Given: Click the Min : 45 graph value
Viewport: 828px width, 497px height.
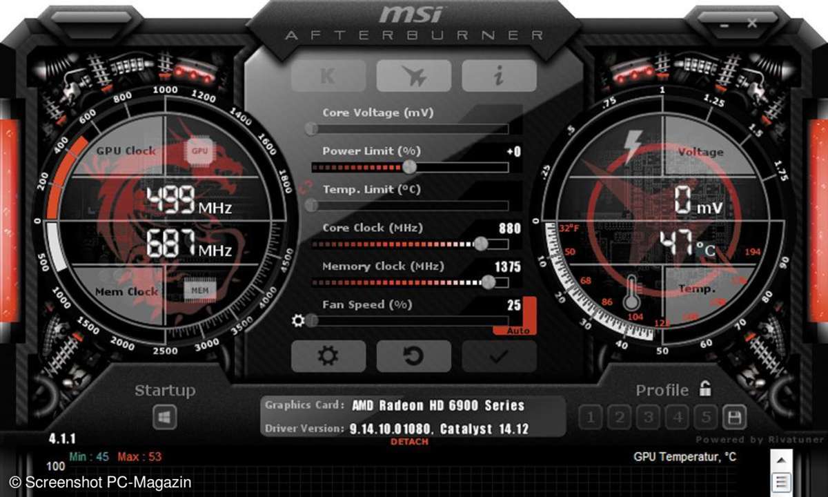Looking at the screenshot, I should click(90, 457).
